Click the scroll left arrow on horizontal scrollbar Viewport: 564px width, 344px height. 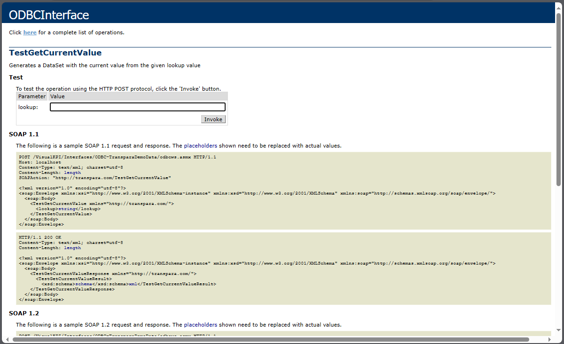[x=6, y=339]
